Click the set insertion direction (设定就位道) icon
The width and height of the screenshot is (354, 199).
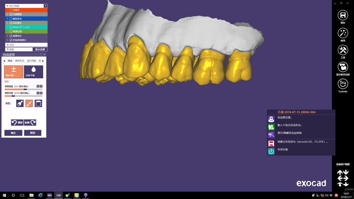coord(271,119)
